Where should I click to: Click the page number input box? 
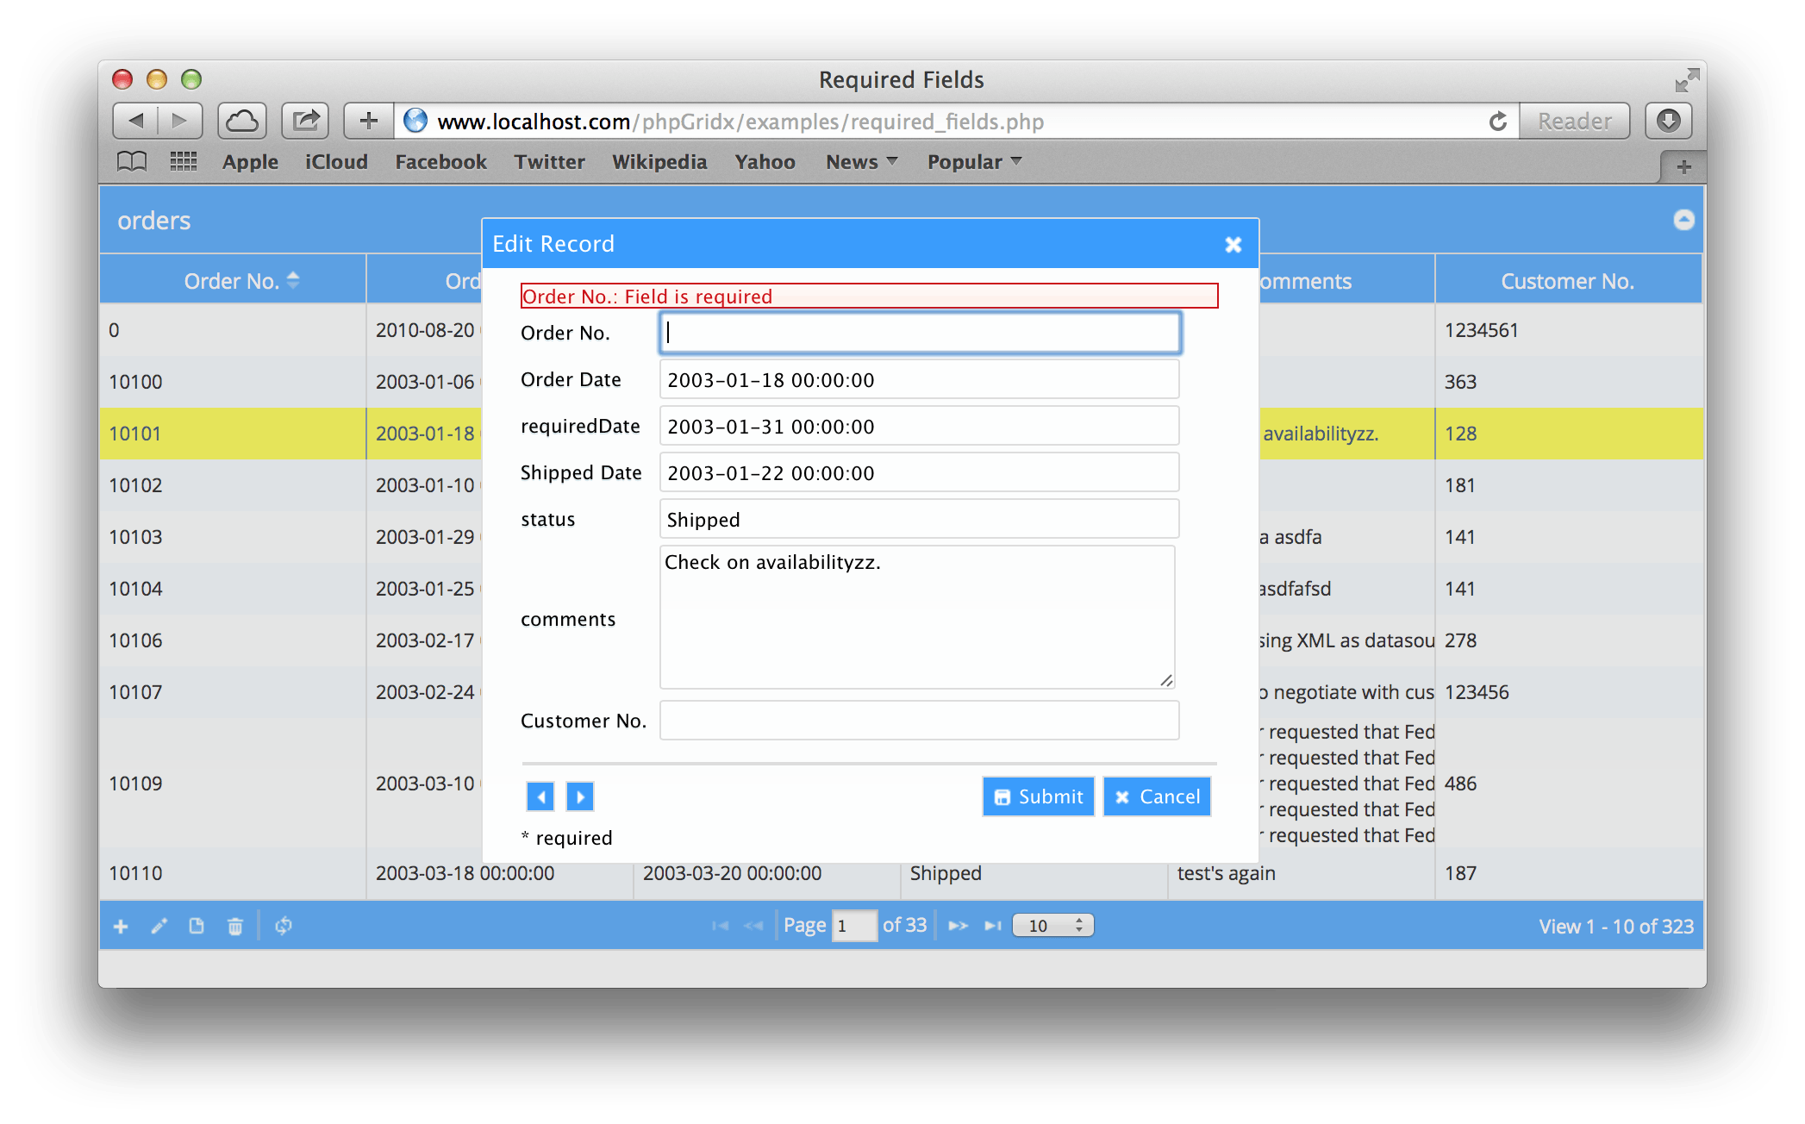[853, 926]
